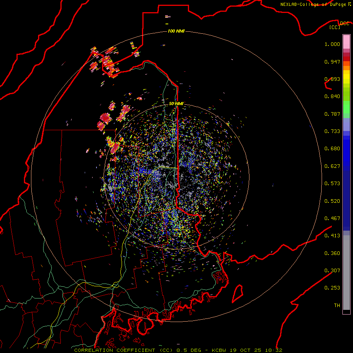Click the 0.840 legend value
Image resolution: width=353 pixels, height=353 pixels.
coord(332,96)
